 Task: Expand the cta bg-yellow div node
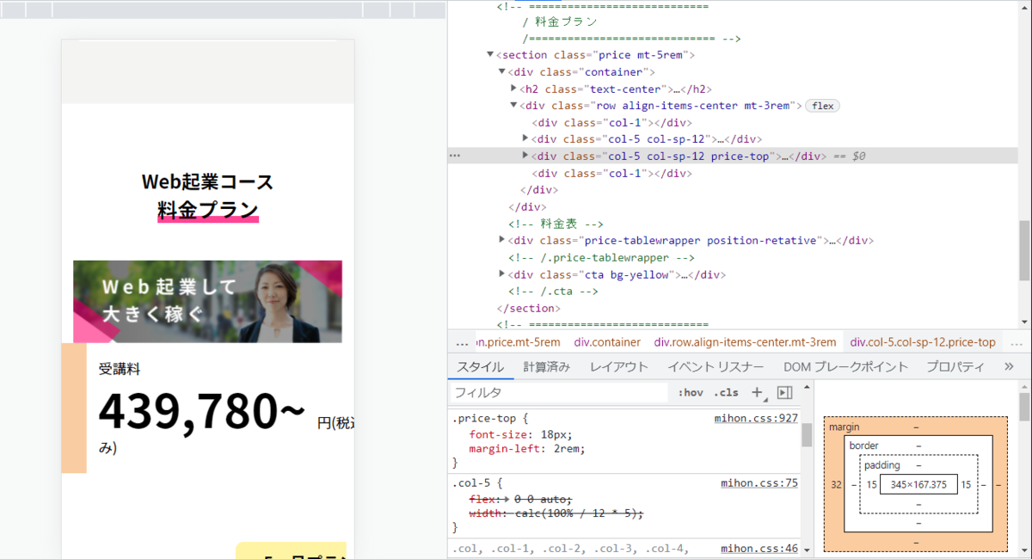(x=502, y=274)
